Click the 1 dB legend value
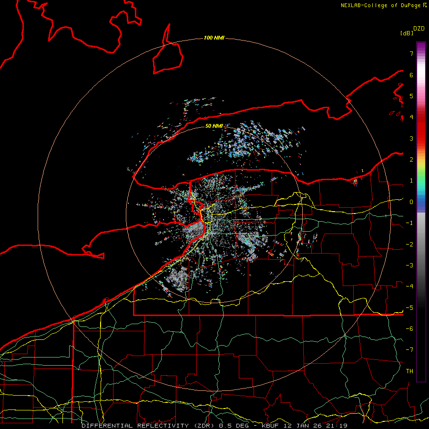 click(x=411, y=181)
